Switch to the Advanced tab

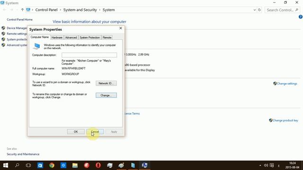click(x=71, y=37)
